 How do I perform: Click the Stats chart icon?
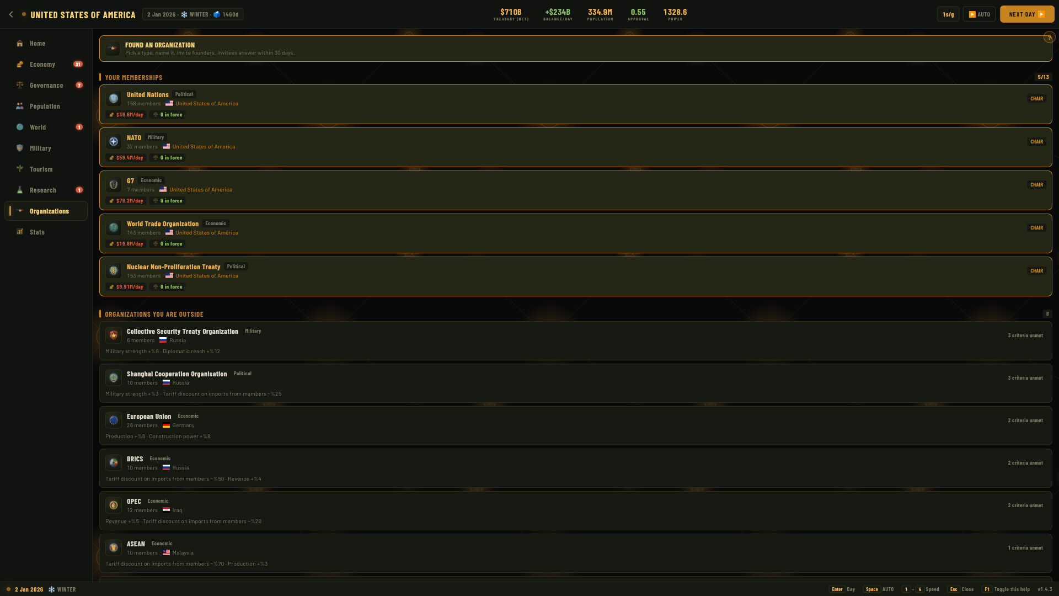pyautogui.click(x=20, y=232)
